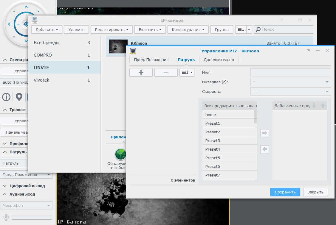
Task: Click the Сохранить button
Action: [x=285, y=192]
